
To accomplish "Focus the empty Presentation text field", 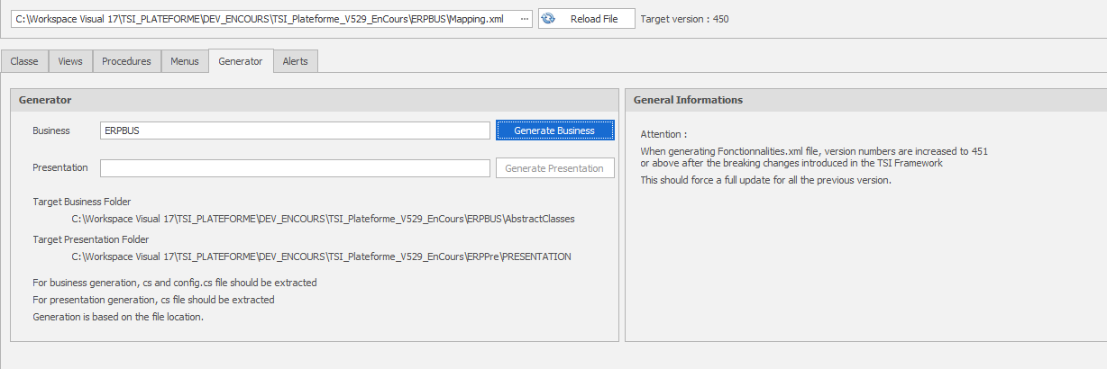I will [x=295, y=168].
